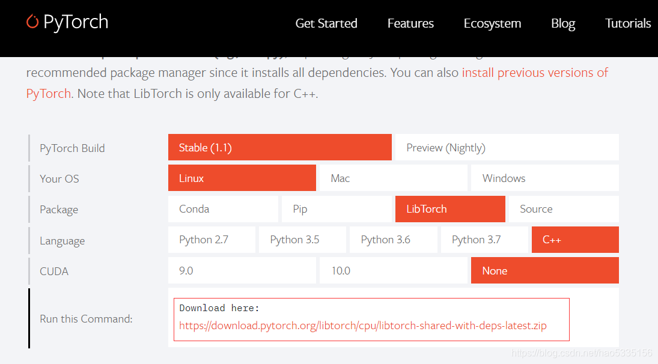This screenshot has width=658, height=364.
Task: Select Conda package option
Action: 223,209
